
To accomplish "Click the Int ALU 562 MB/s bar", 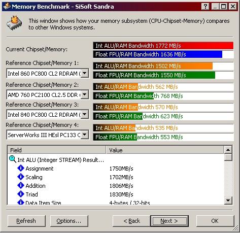I will pos(163,87).
